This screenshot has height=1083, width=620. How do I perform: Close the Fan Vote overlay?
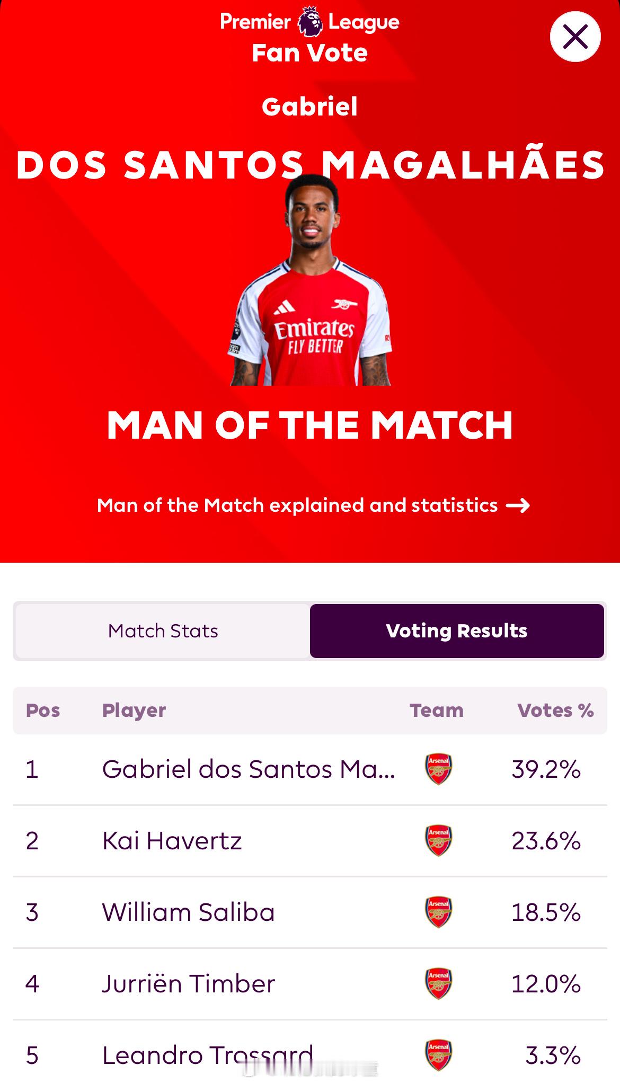click(x=575, y=37)
